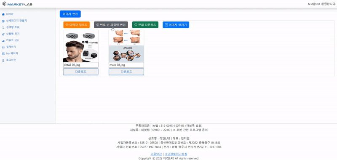Click the 채널톡 : 마켓랩 footer line
Screen dimensions: 337x160
coord(169,130)
